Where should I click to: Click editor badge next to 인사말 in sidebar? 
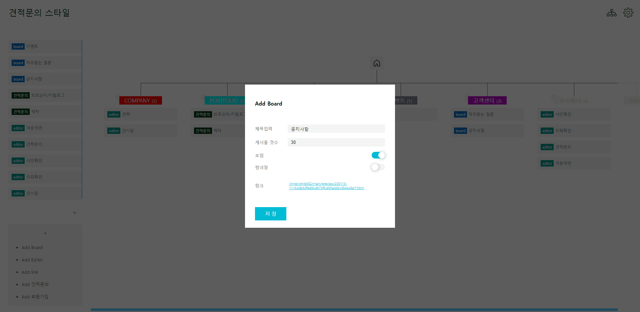18,193
